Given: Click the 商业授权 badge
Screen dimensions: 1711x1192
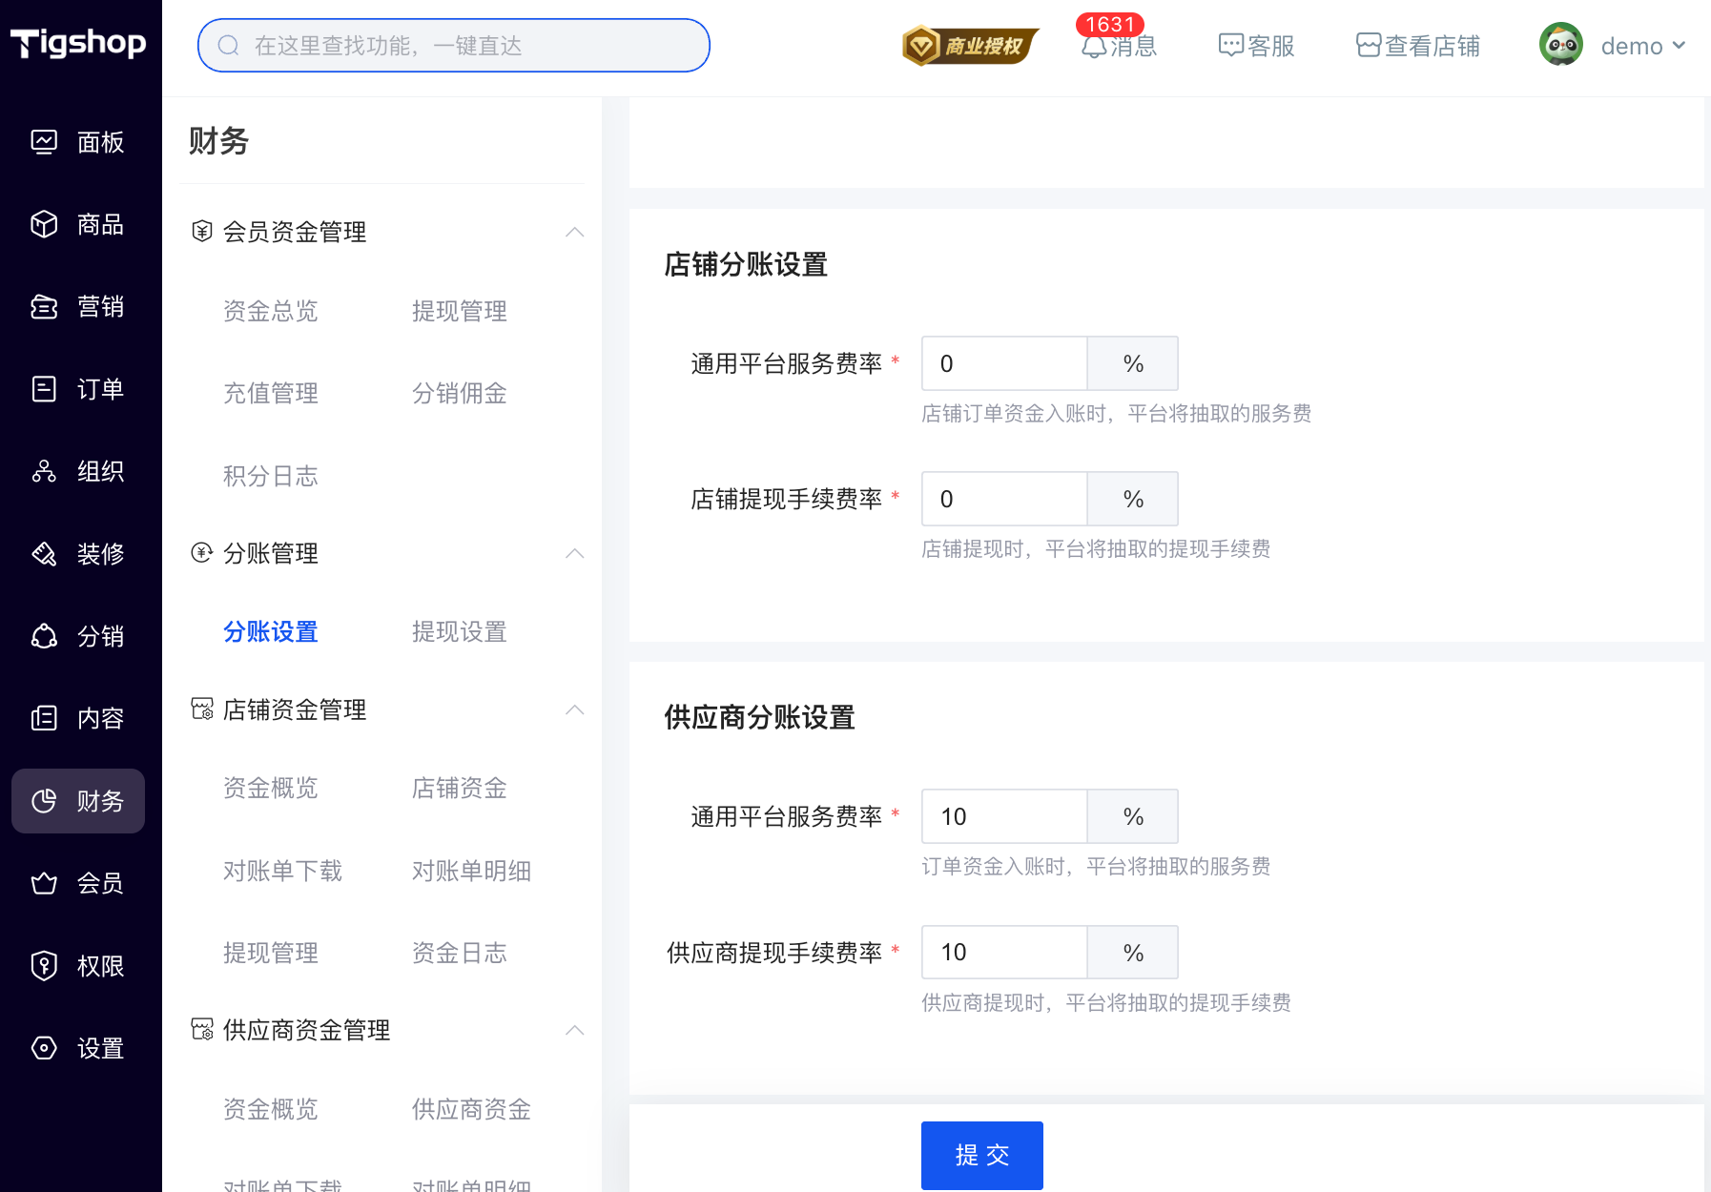Looking at the screenshot, I should click(x=970, y=45).
